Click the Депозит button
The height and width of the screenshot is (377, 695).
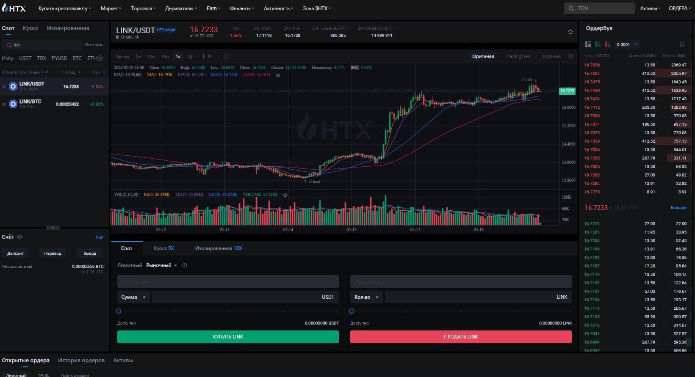click(x=16, y=253)
